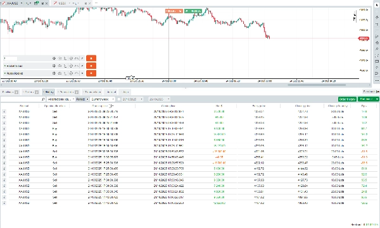Open the Positions tab

pyautogui.click(x=10, y=92)
